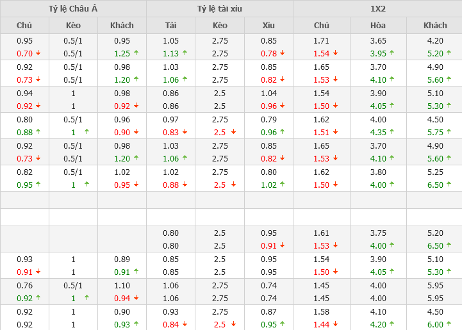Image resolution: width=462 pixels, height=330 pixels.
Task: Click the up arrow next to 4.35
Action: 392,133
